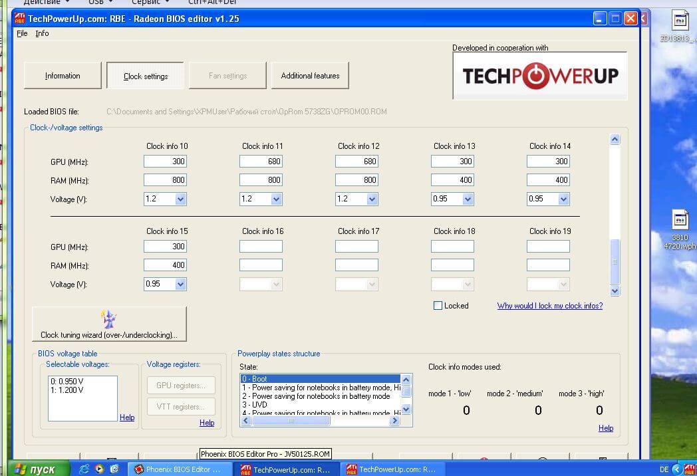Open the File menu

[22, 33]
